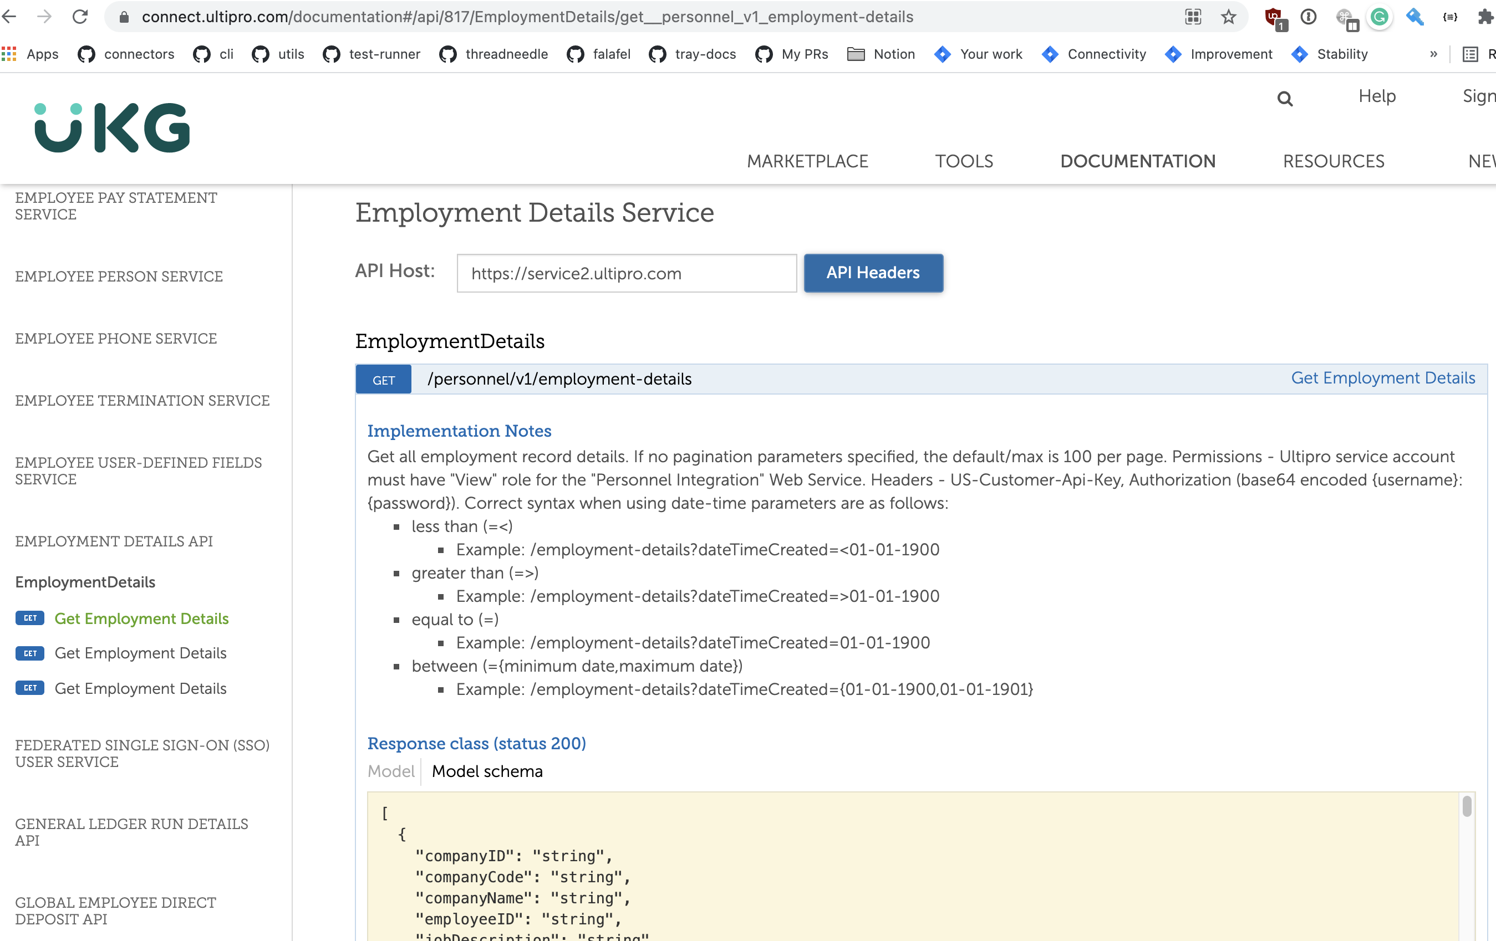This screenshot has width=1496, height=941.
Task: Click the API Headers button
Action: click(873, 273)
